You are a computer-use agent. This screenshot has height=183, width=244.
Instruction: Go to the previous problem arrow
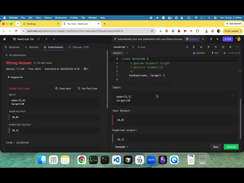point(47,39)
